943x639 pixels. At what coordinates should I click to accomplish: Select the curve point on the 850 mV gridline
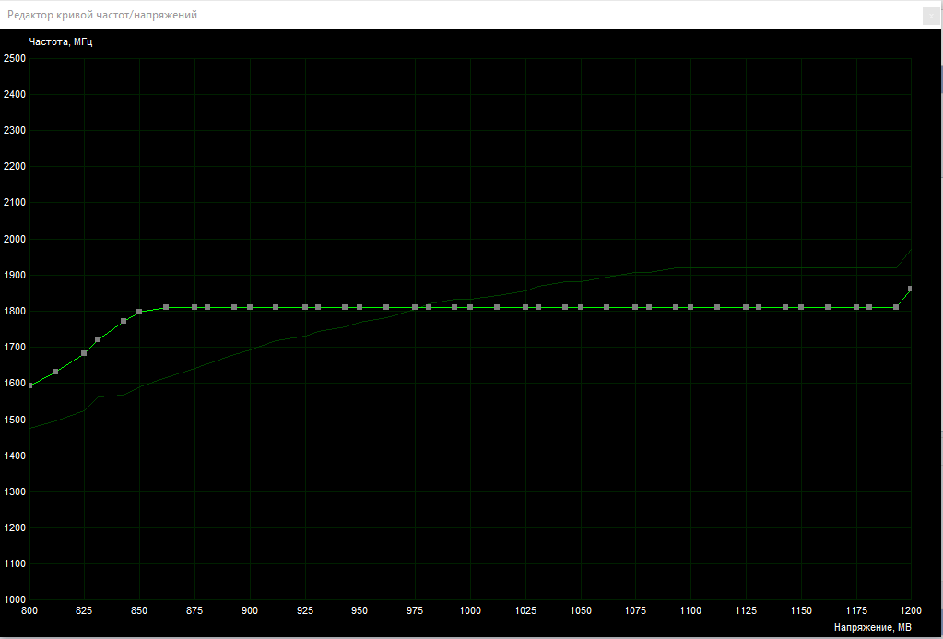pyautogui.click(x=139, y=312)
